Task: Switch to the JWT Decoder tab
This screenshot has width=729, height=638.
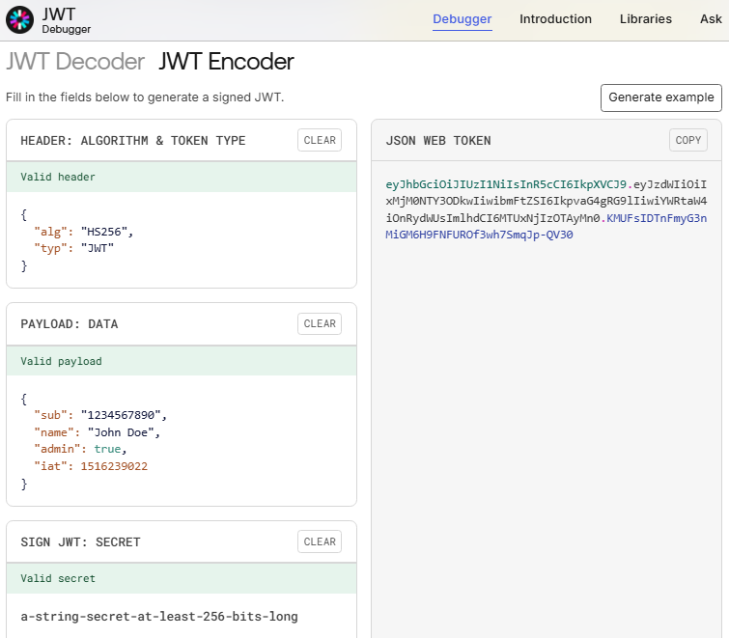Action: pos(75,62)
